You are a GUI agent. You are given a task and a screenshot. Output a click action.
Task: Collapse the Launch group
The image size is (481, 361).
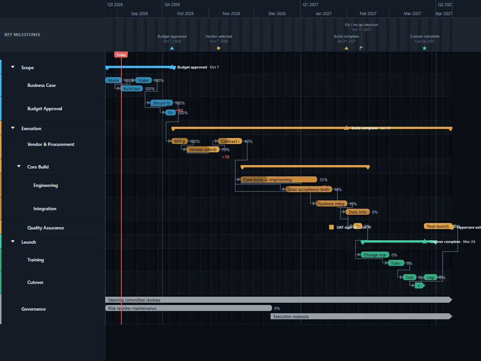[13, 242]
